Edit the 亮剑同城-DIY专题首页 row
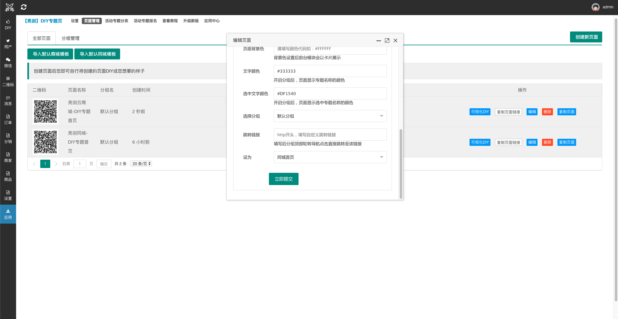 [532, 142]
